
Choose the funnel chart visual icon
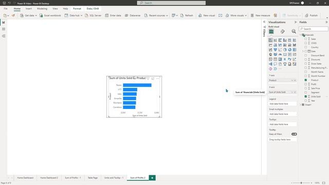pos(276,50)
